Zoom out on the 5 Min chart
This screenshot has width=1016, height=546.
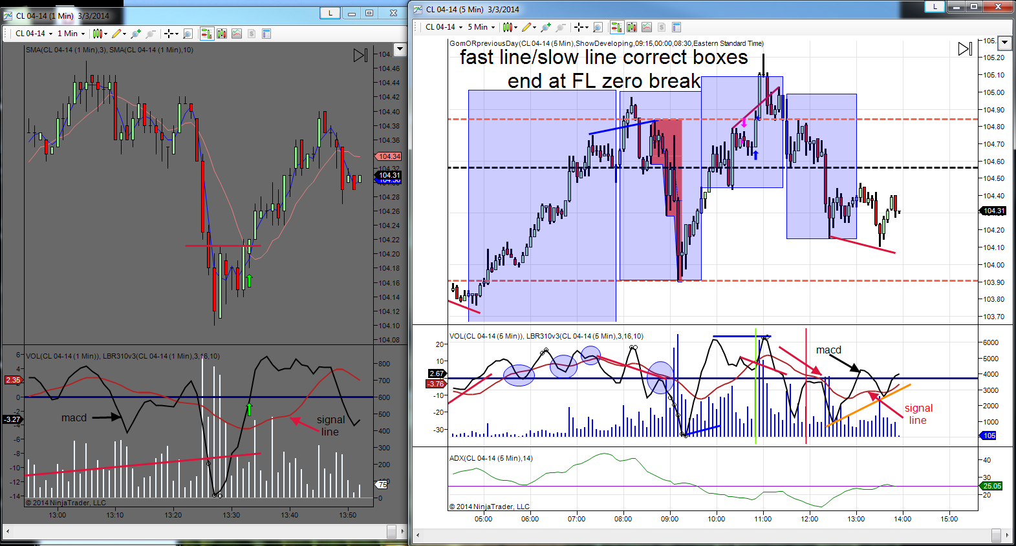coord(561,27)
